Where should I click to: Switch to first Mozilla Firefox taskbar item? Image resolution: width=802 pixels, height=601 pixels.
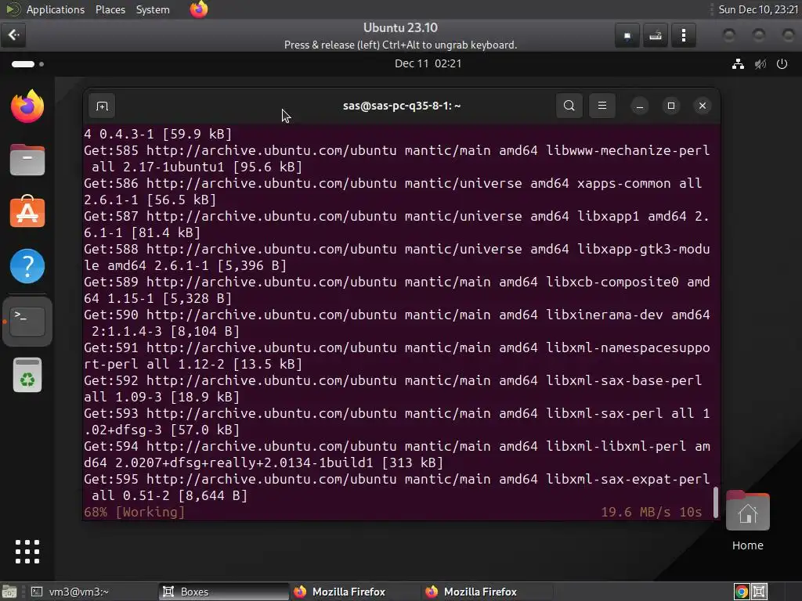354,592
